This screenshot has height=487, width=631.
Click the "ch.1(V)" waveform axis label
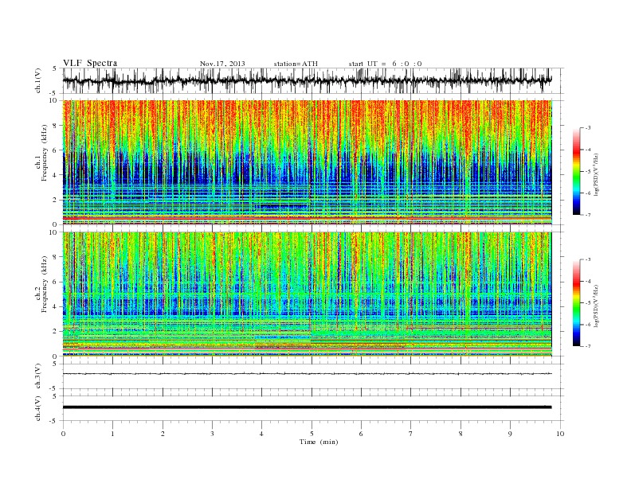pos(38,80)
